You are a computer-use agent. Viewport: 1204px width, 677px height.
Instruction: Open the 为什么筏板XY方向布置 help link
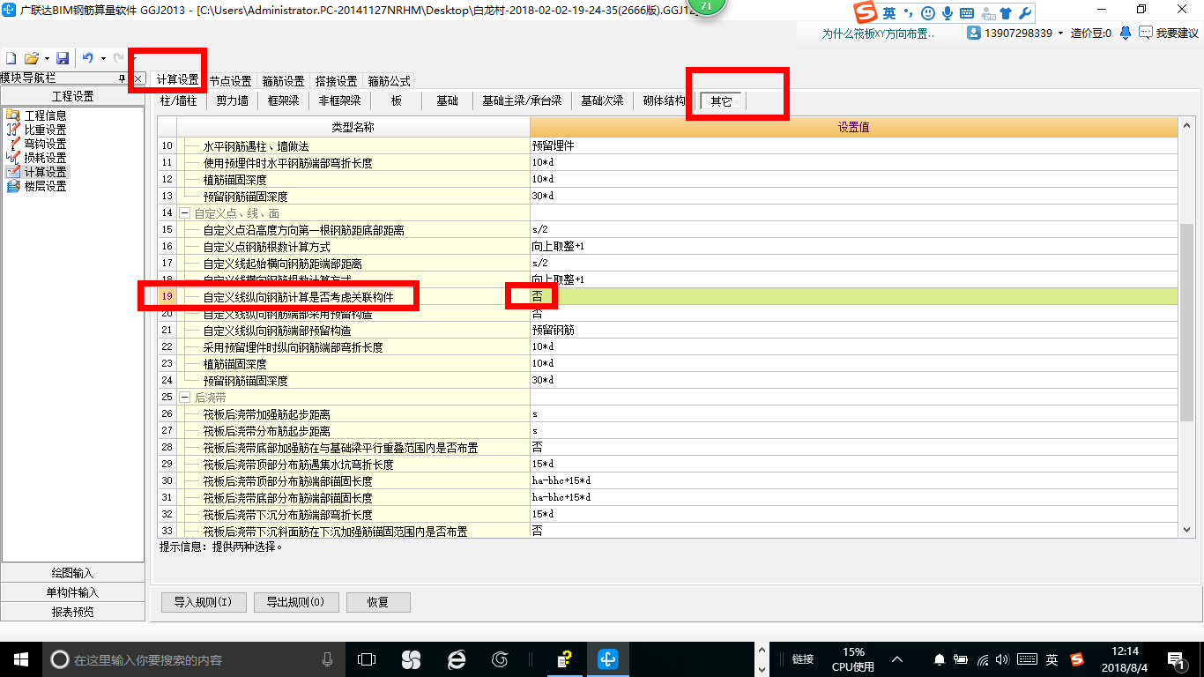878,33
